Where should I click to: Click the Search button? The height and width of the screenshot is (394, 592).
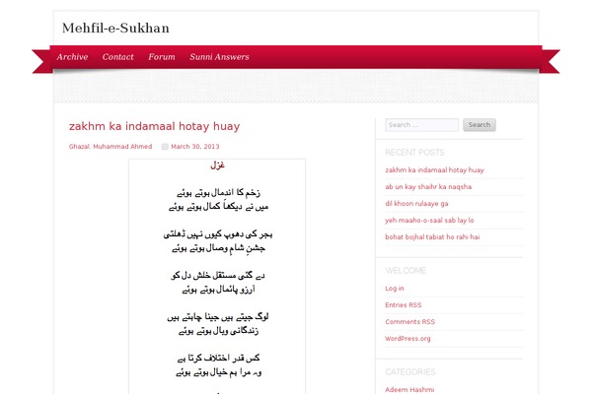[x=480, y=125]
